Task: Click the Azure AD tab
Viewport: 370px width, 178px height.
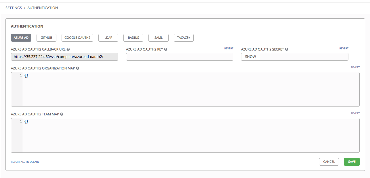Action: 21,38
